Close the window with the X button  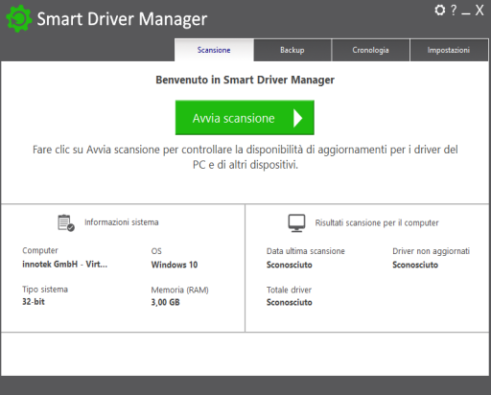[x=479, y=11]
